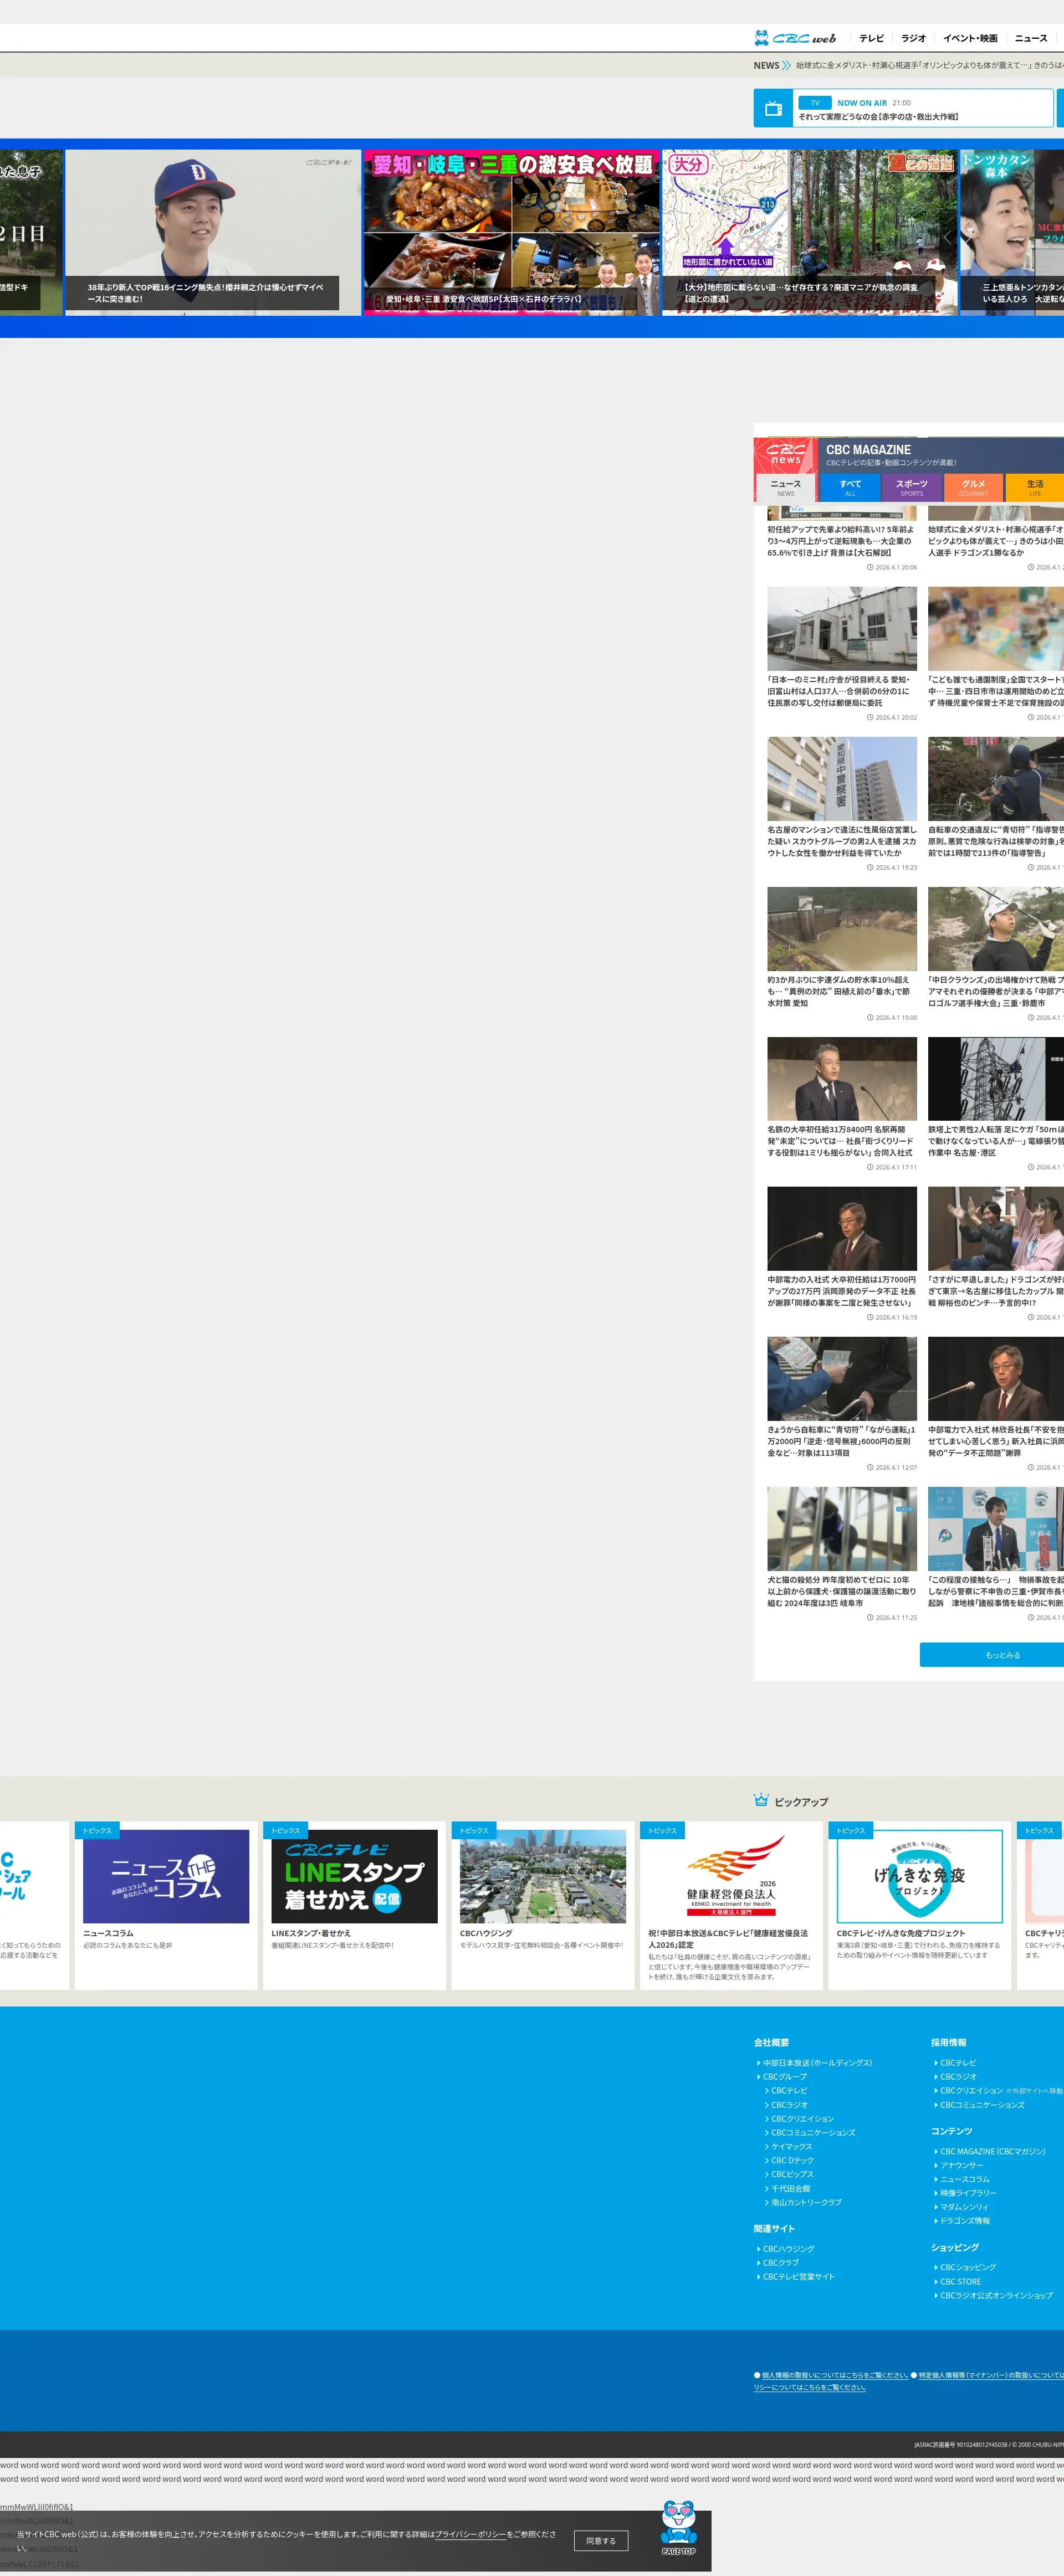Click footer link CBCグループ
1064x2576 pixels.
[x=784, y=2077]
